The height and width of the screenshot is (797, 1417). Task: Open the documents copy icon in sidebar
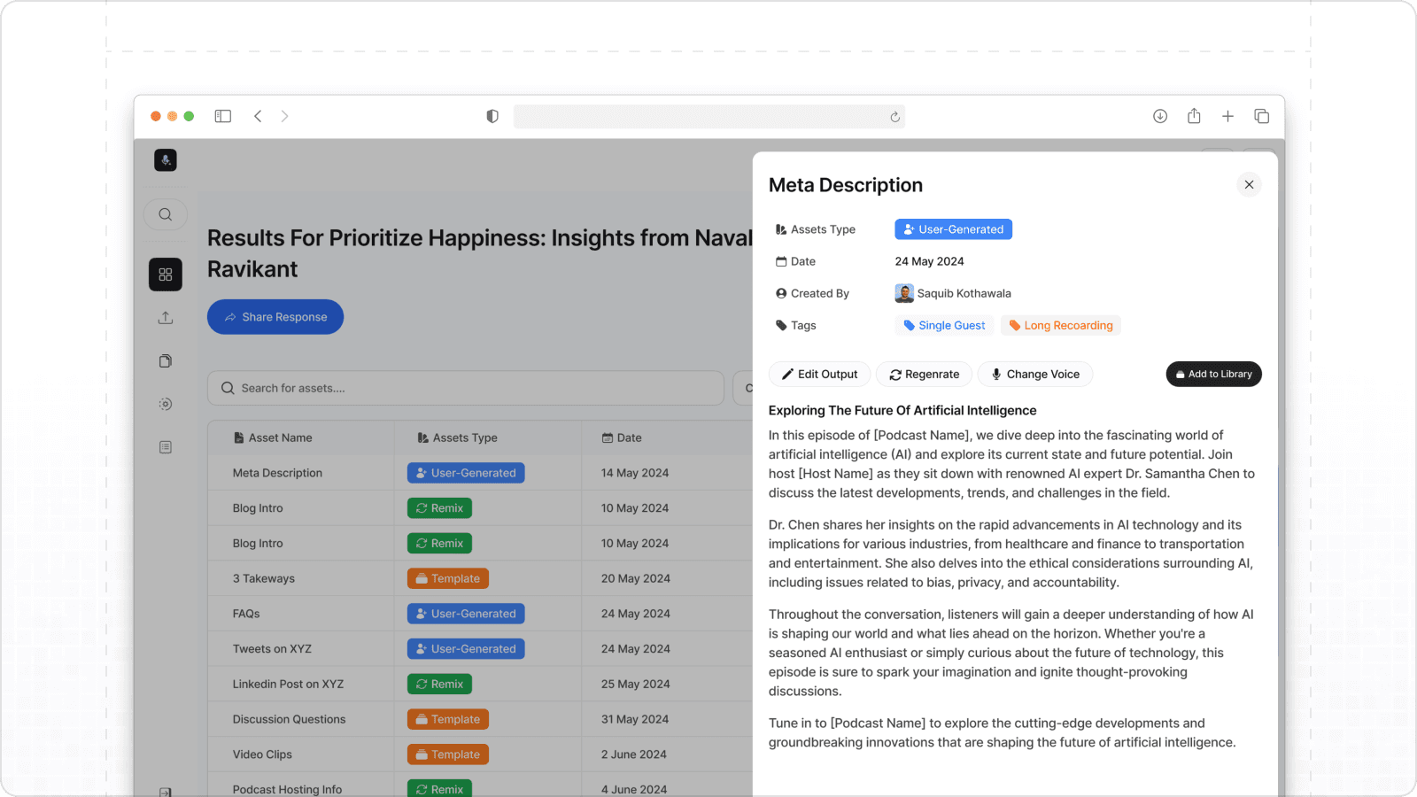click(166, 361)
